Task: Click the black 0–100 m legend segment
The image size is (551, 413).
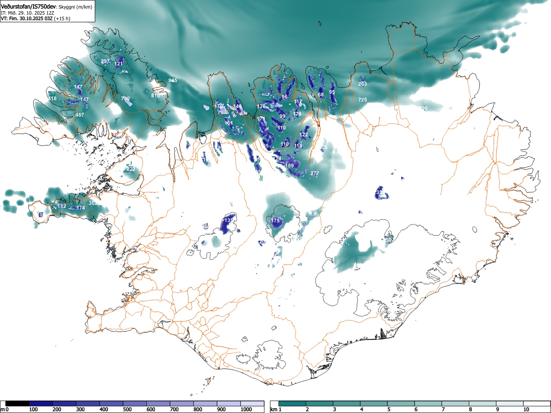Action: pos(18,404)
